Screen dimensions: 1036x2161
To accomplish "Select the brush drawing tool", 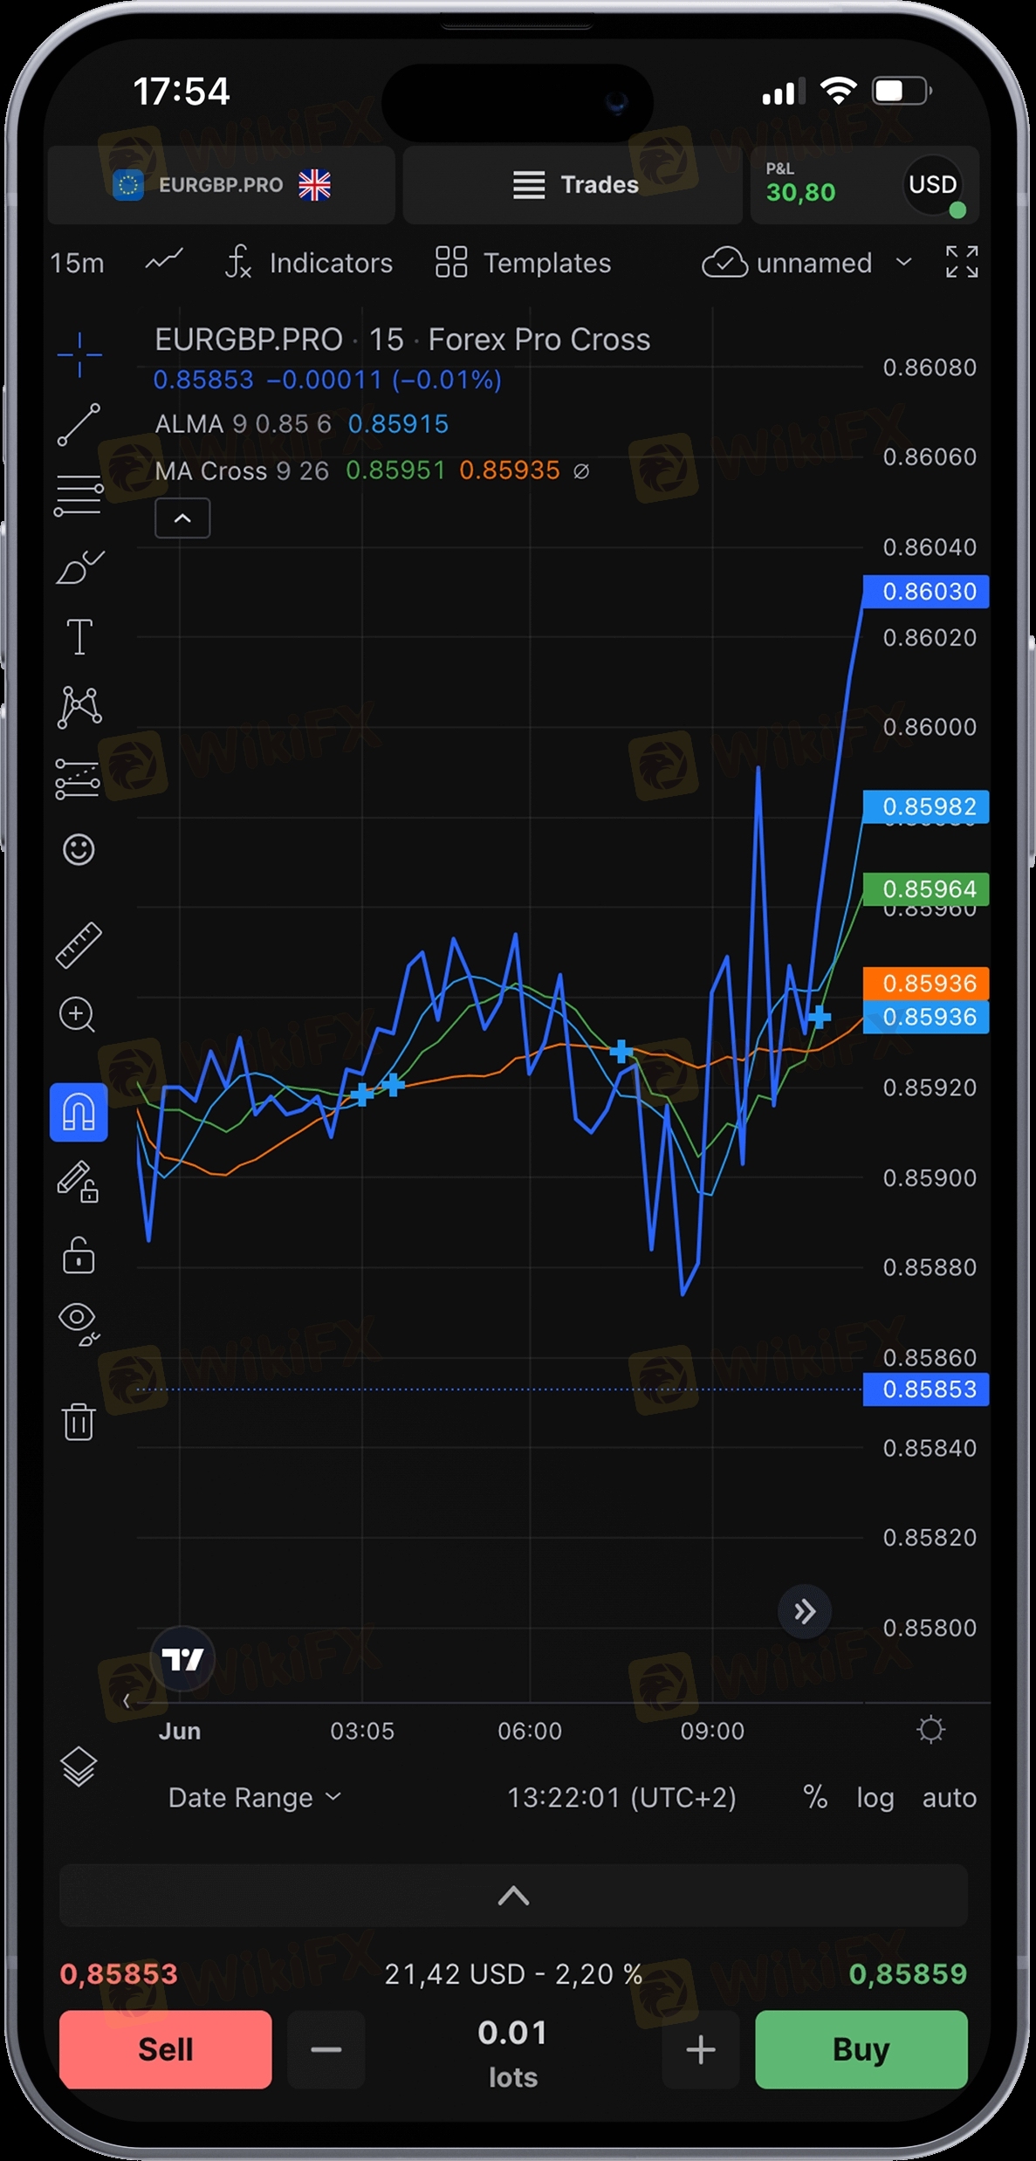I will (x=79, y=566).
